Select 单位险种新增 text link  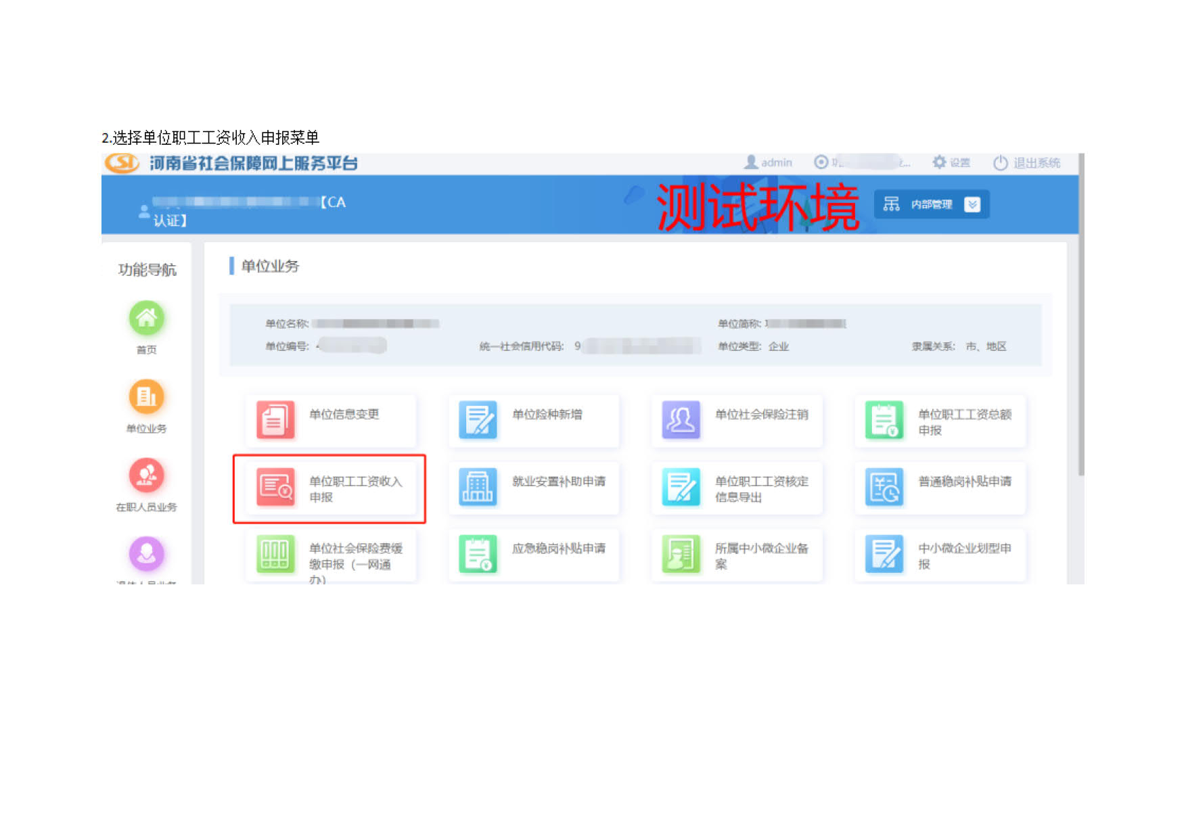click(547, 414)
